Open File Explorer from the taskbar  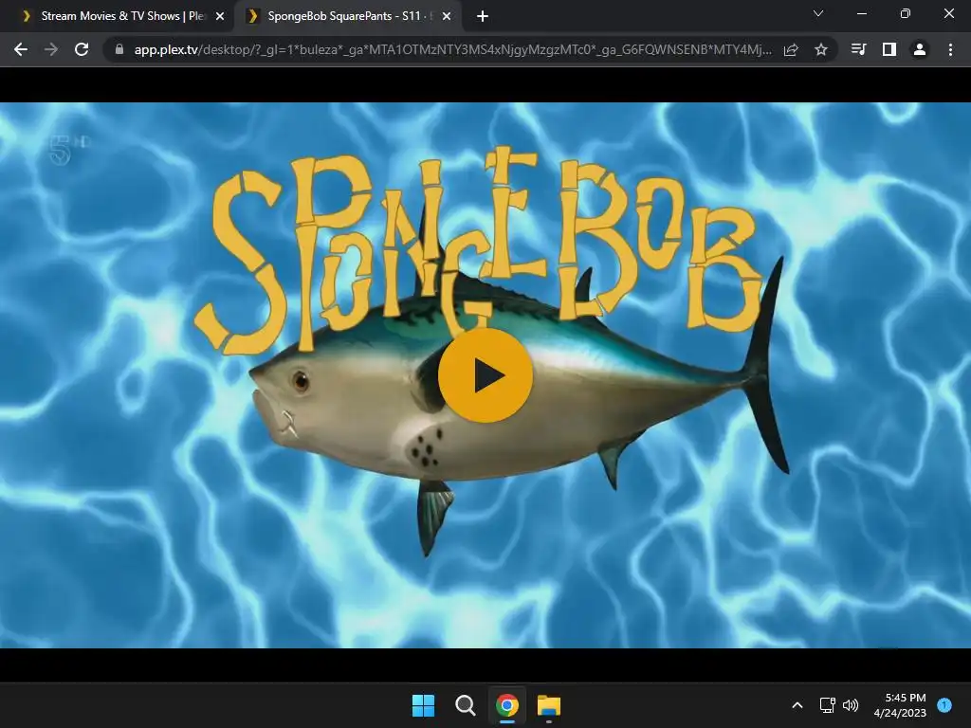coord(549,705)
